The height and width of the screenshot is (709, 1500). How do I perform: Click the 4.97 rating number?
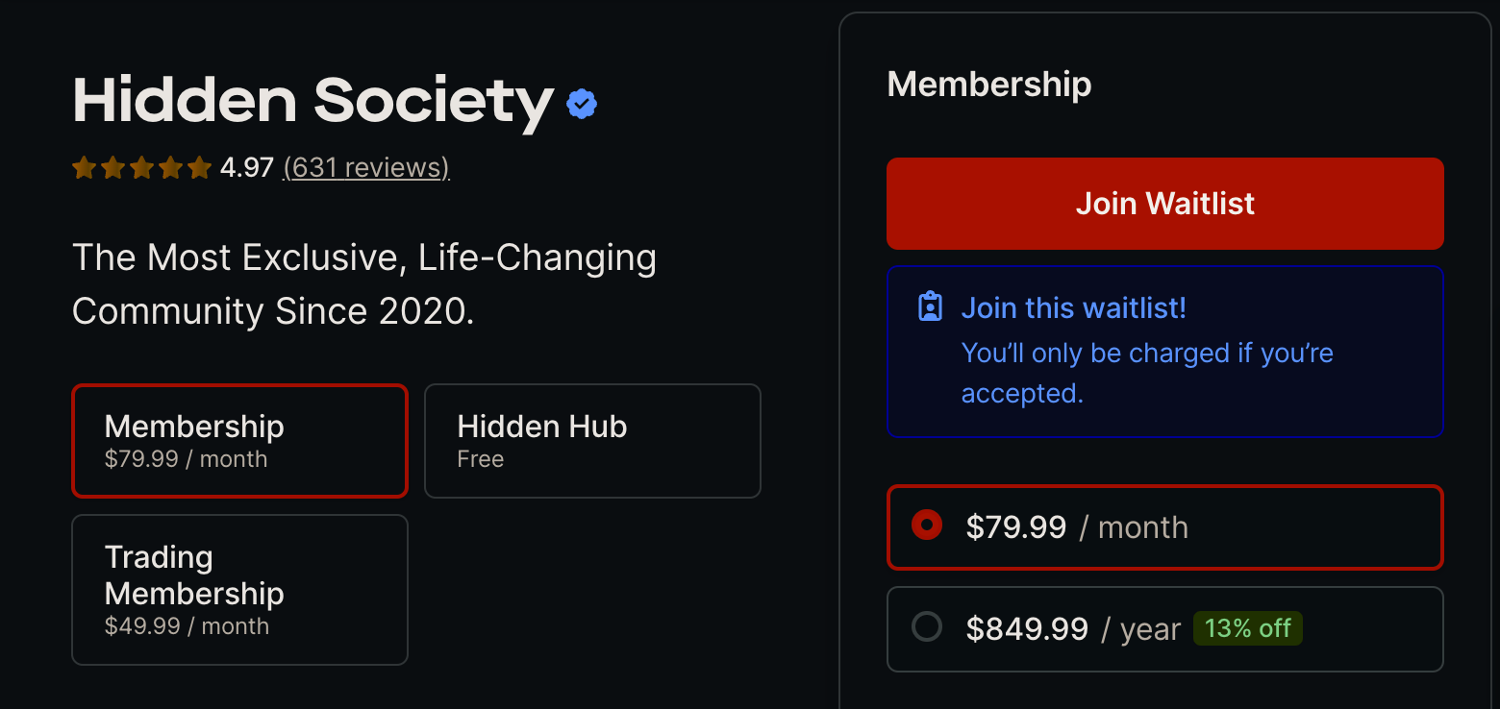click(246, 166)
